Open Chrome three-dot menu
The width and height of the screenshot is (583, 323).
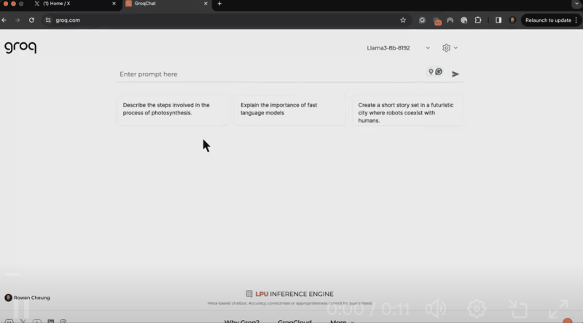point(576,20)
